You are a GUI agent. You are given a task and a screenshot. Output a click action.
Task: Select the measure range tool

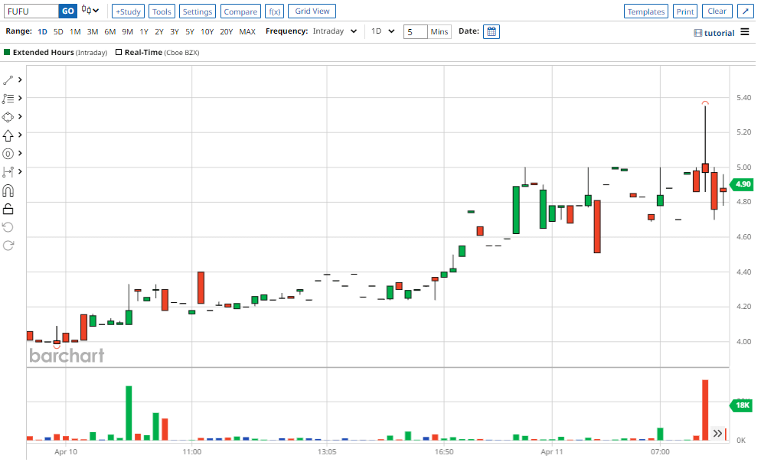click(x=8, y=172)
